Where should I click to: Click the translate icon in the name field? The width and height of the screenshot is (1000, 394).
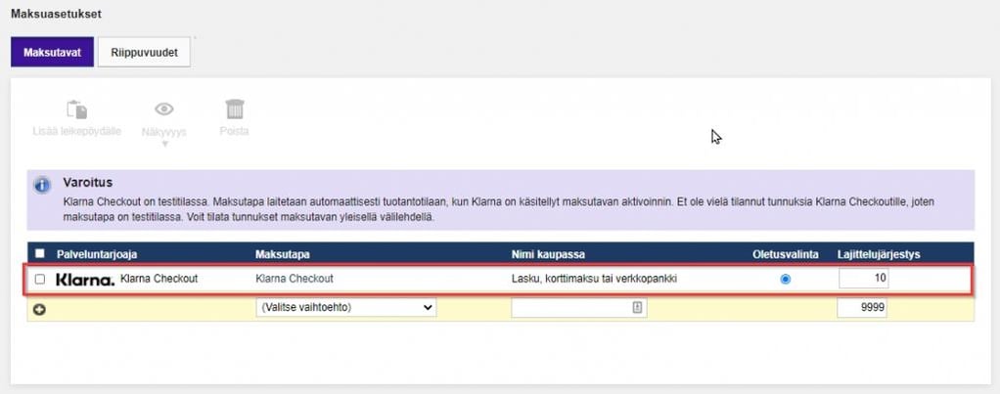coord(636,308)
